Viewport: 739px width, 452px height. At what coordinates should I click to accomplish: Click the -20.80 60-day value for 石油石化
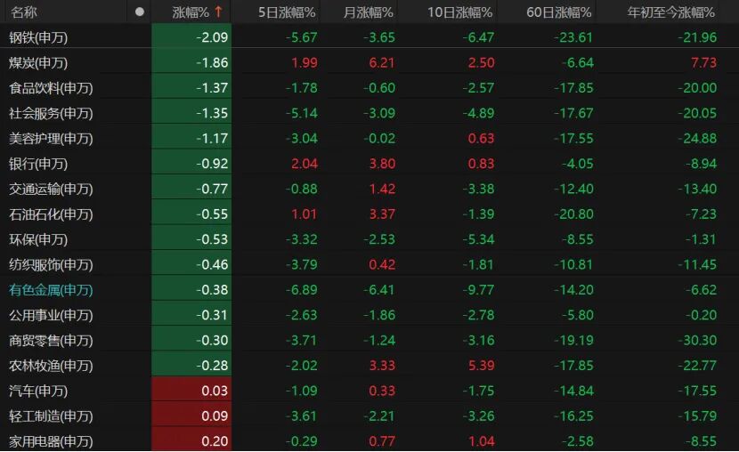(573, 214)
